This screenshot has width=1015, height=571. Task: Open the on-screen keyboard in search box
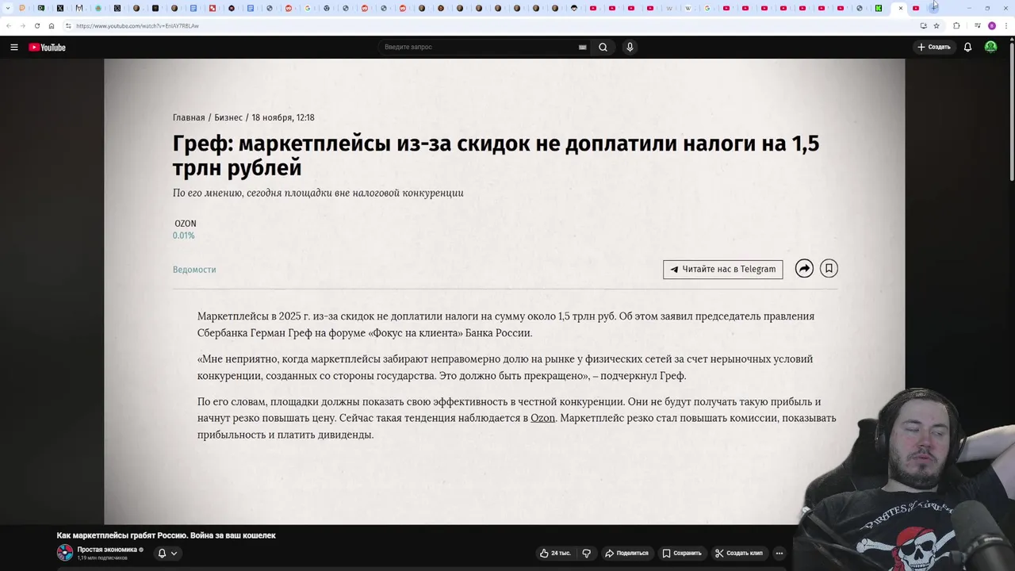point(583,47)
